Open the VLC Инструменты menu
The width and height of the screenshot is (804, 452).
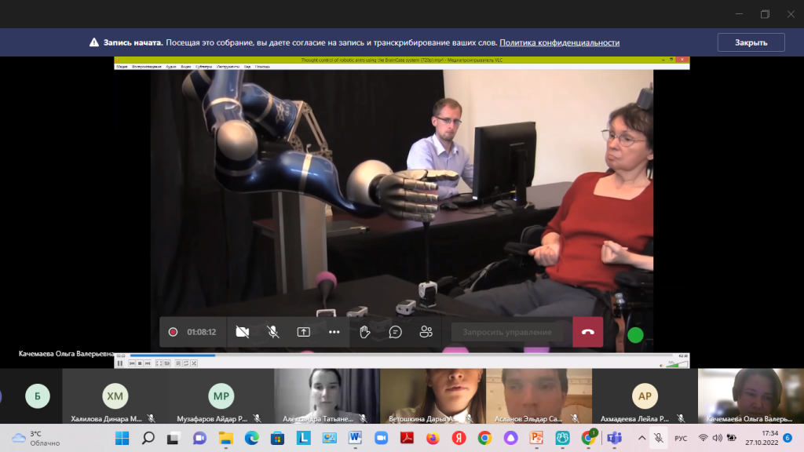tap(228, 67)
